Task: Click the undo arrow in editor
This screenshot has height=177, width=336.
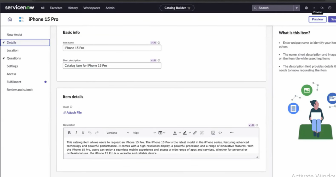Action: click(x=90, y=133)
